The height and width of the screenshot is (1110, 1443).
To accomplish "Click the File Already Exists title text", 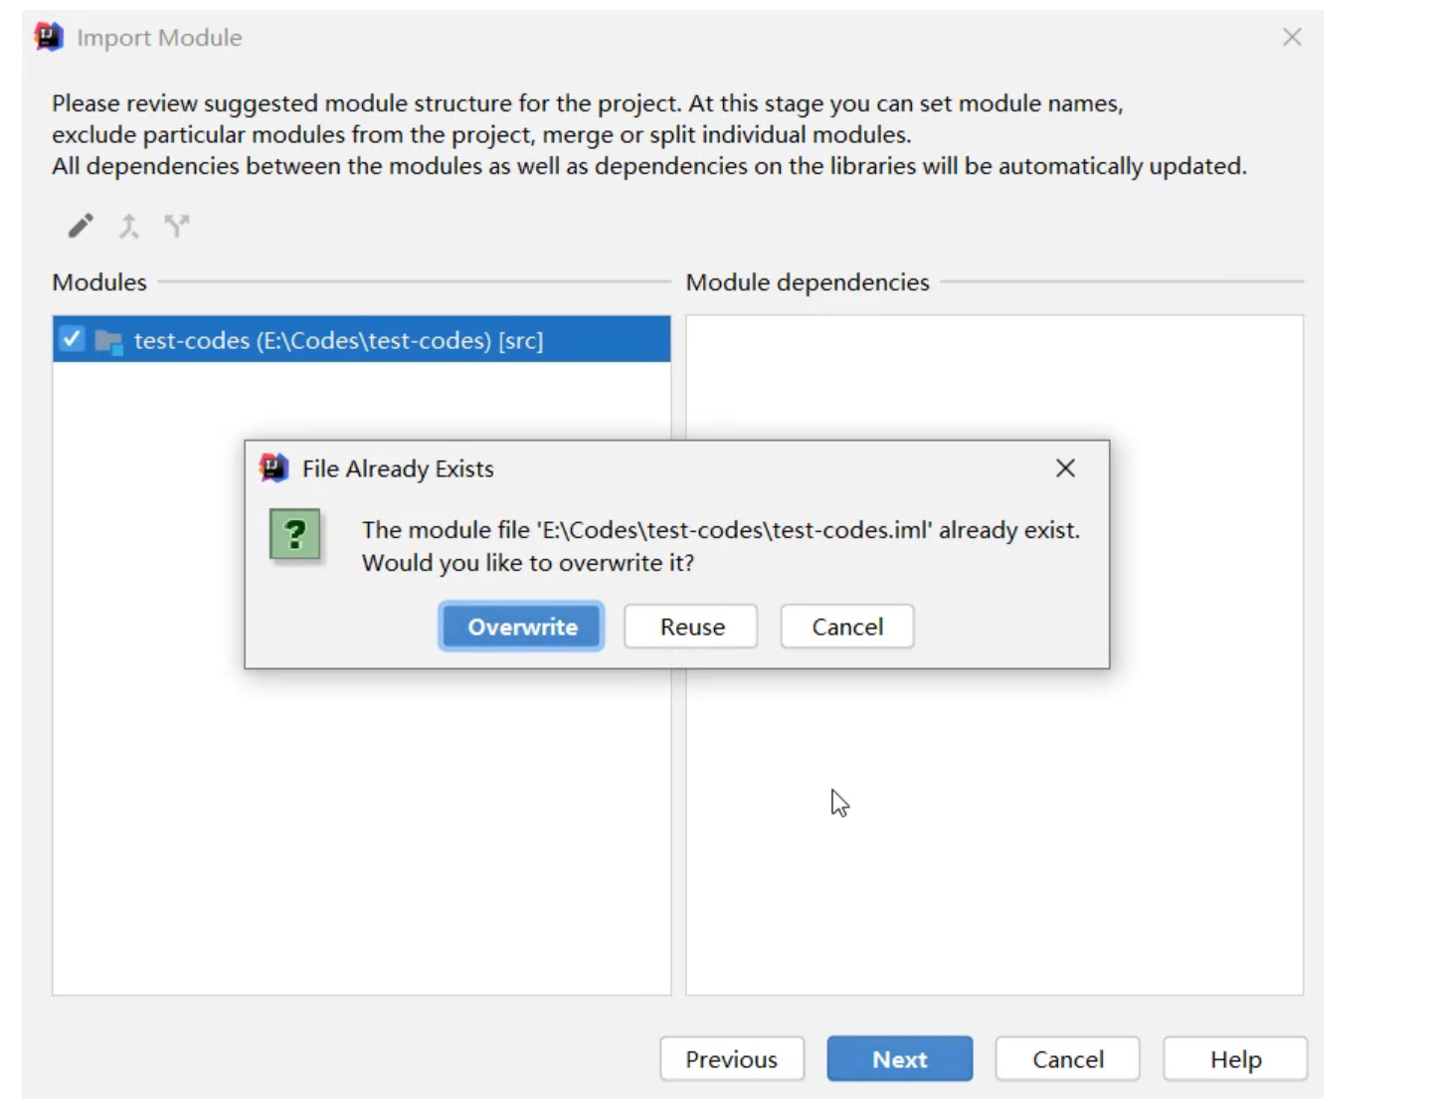I will point(398,469).
